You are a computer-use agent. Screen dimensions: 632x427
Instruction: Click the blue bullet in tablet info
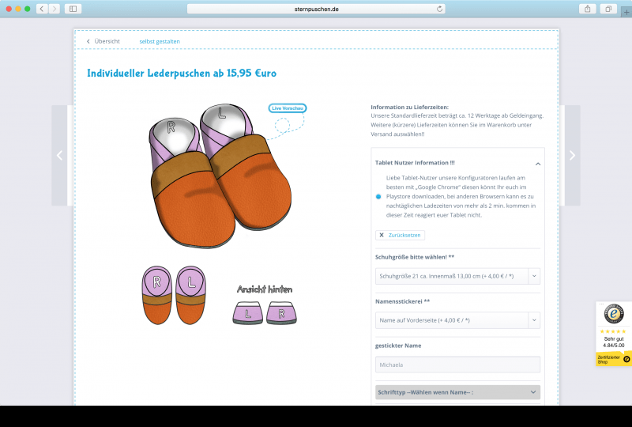coord(378,197)
